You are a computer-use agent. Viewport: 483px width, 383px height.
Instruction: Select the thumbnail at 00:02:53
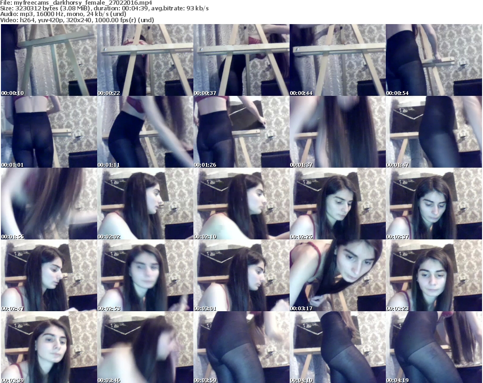(145, 276)
